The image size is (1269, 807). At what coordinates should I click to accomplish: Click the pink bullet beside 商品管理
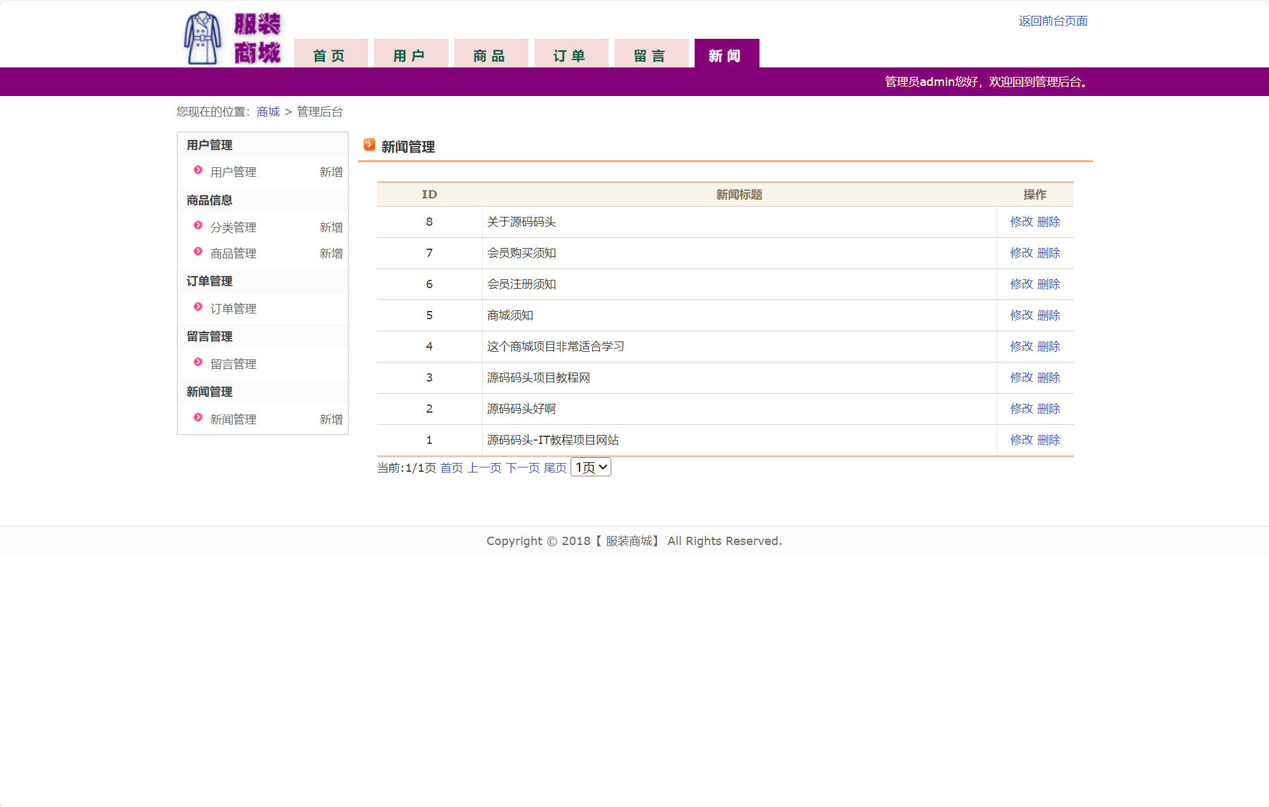point(198,252)
